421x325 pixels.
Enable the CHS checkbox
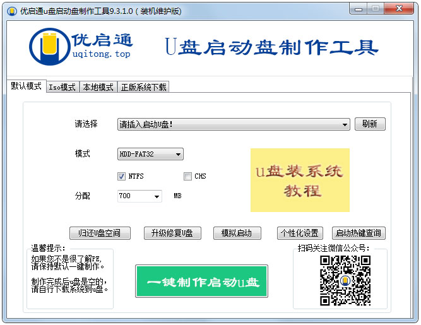click(x=187, y=176)
